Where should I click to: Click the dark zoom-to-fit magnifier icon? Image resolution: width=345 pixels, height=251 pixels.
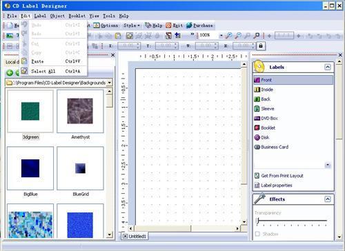pos(257,35)
